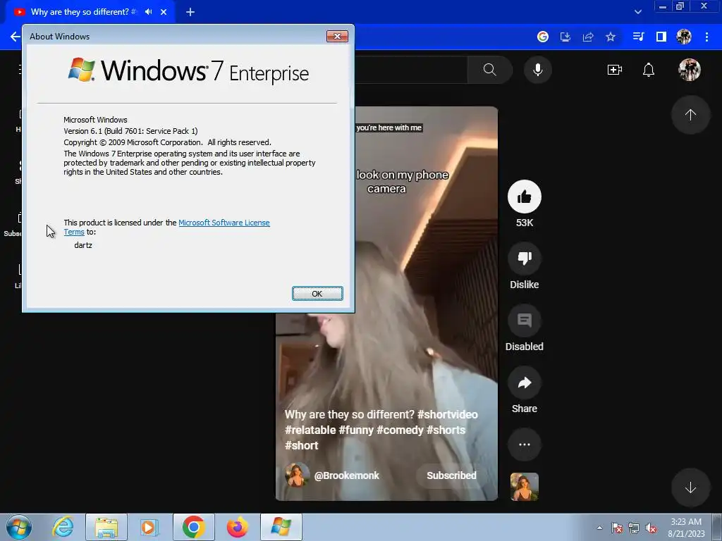
Task: Open Windows Media Player from taskbar
Action: (149, 527)
